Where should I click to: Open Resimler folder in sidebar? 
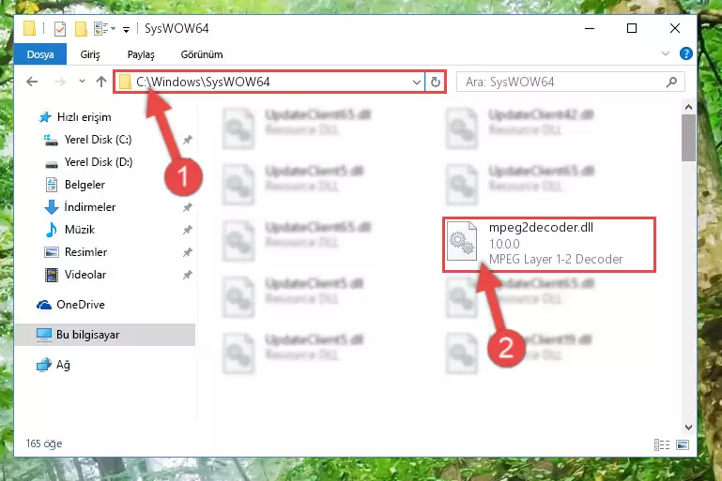(x=75, y=252)
